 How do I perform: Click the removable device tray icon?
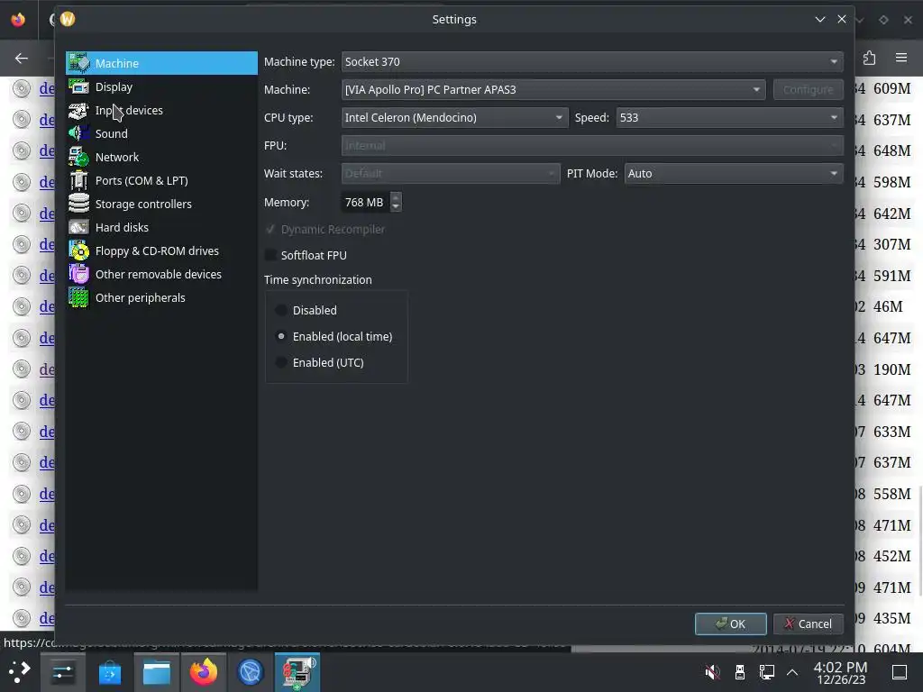[x=740, y=672]
